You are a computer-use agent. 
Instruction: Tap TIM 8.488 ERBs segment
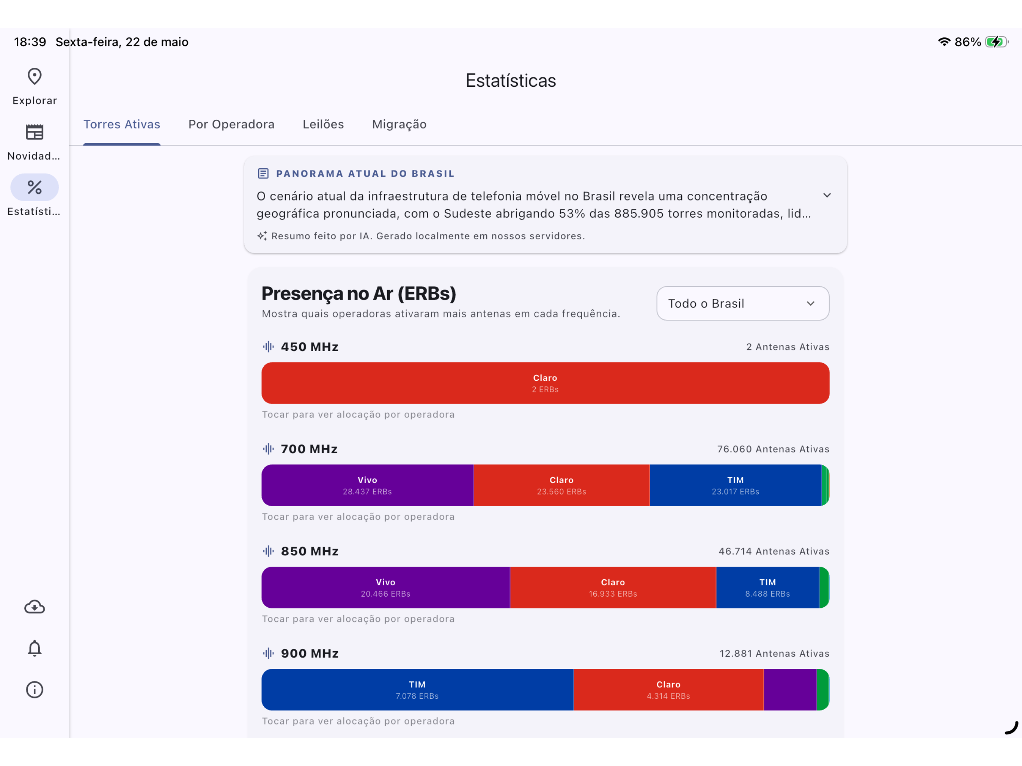pos(767,587)
